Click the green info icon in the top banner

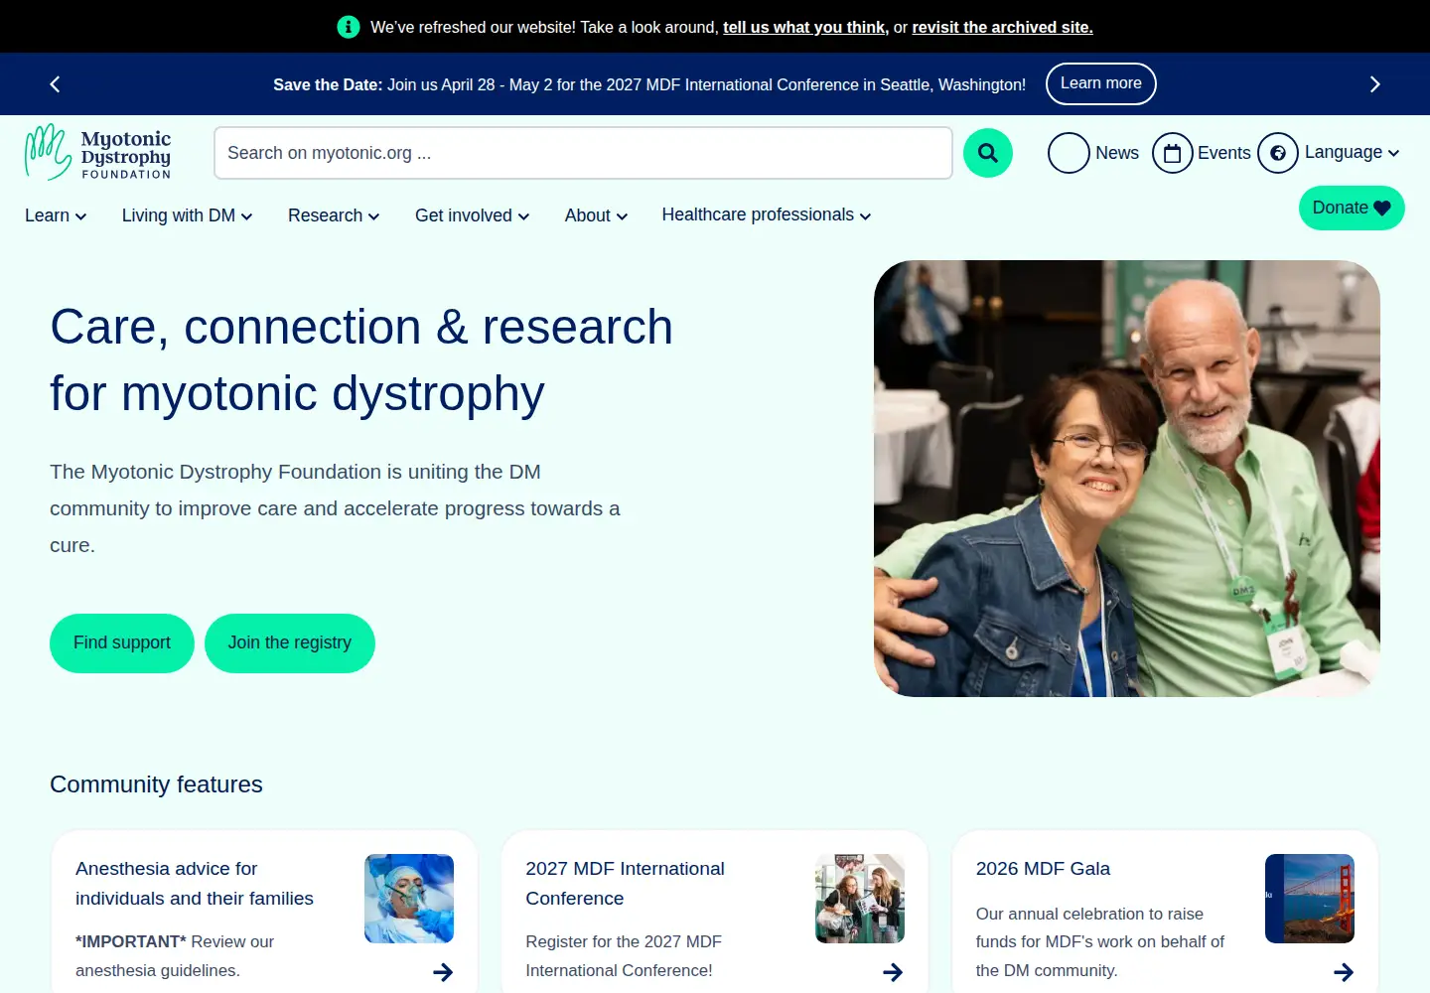(x=348, y=27)
